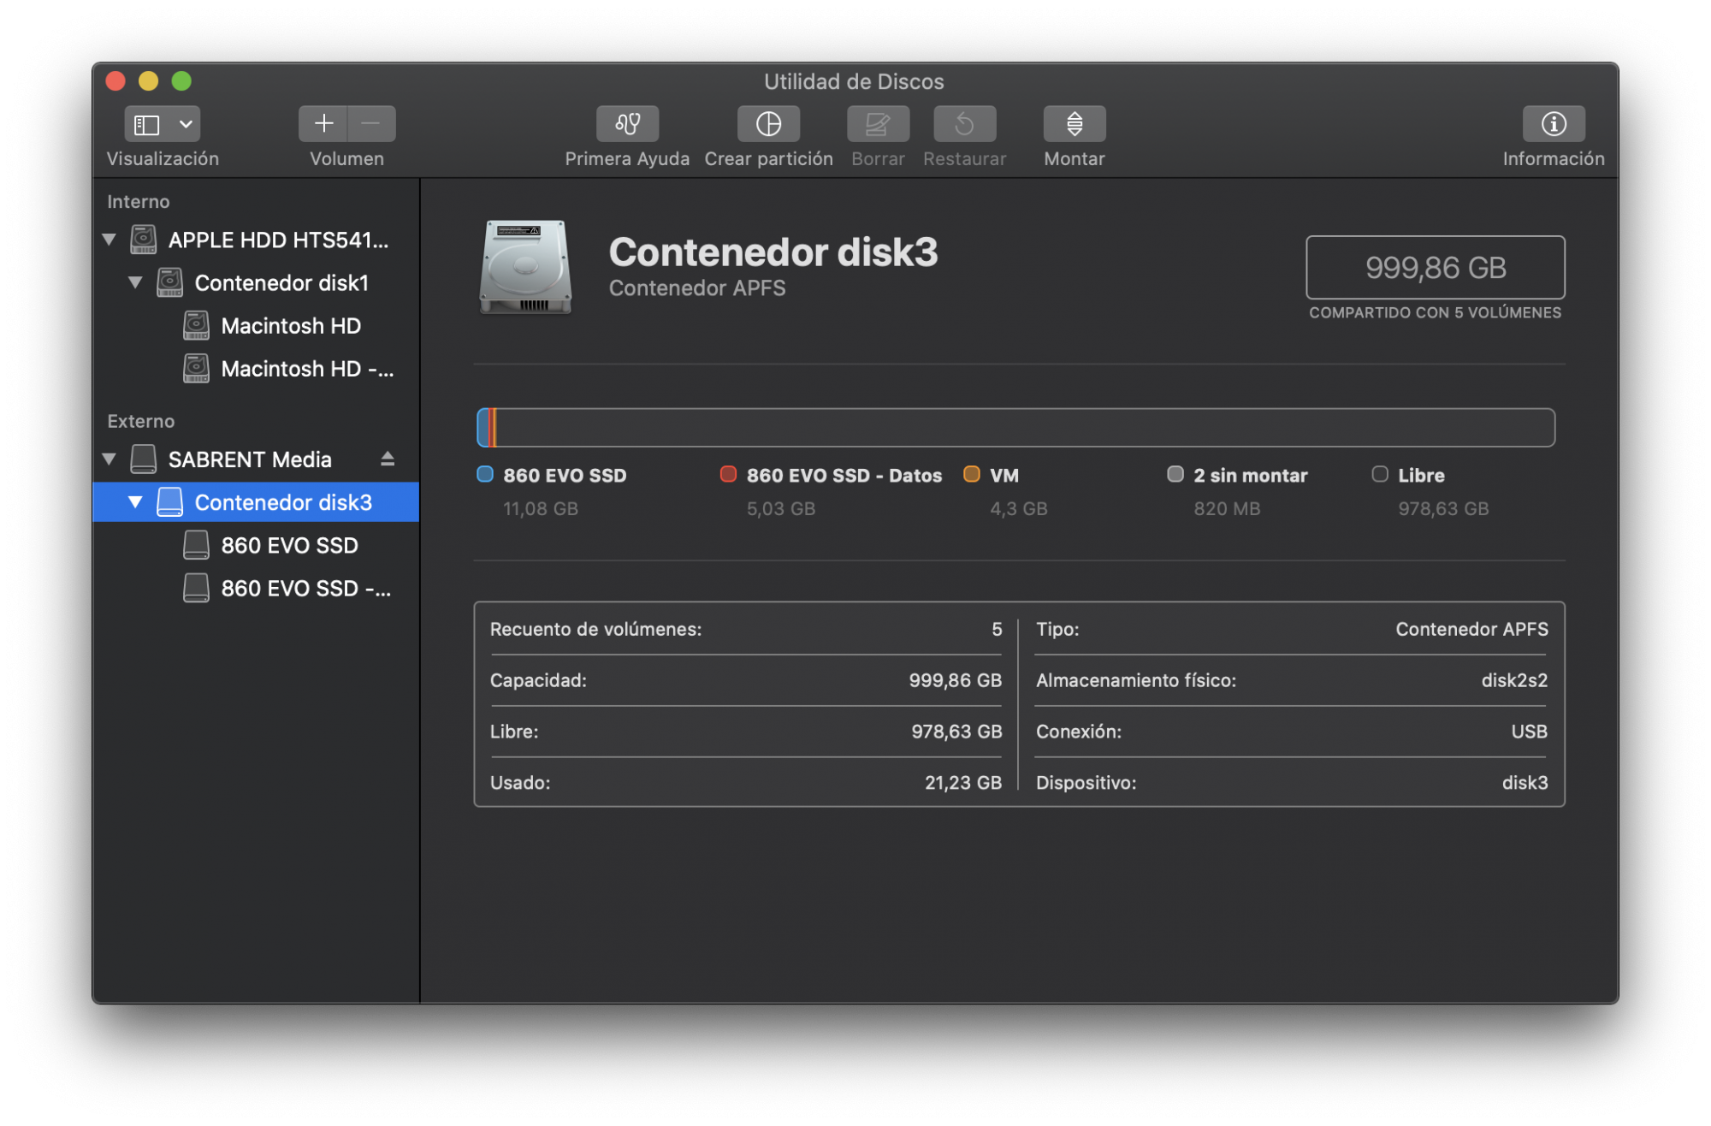Collapse the selected Contenedor disk3 triangle

[135, 502]
